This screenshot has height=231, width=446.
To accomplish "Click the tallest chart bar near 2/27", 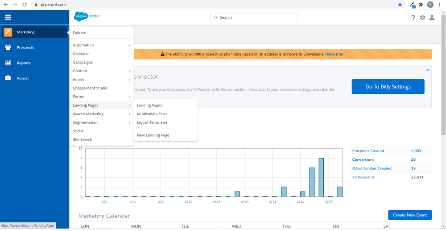I will [x=321, y=177].
